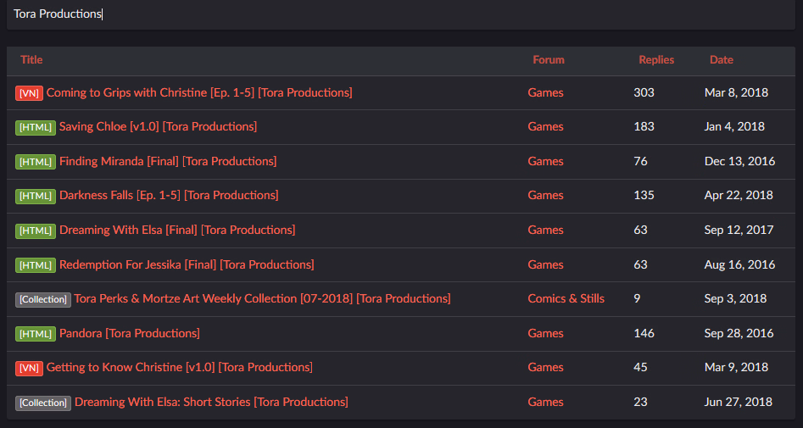Click the search field containing Tora Productions
The width and height of the screenshot is (803, 428).
[x=400, y=14]
